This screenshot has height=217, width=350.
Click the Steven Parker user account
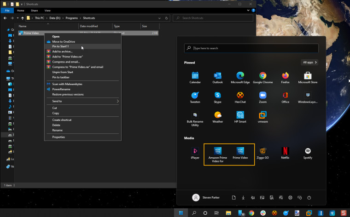tap(206, 198)
